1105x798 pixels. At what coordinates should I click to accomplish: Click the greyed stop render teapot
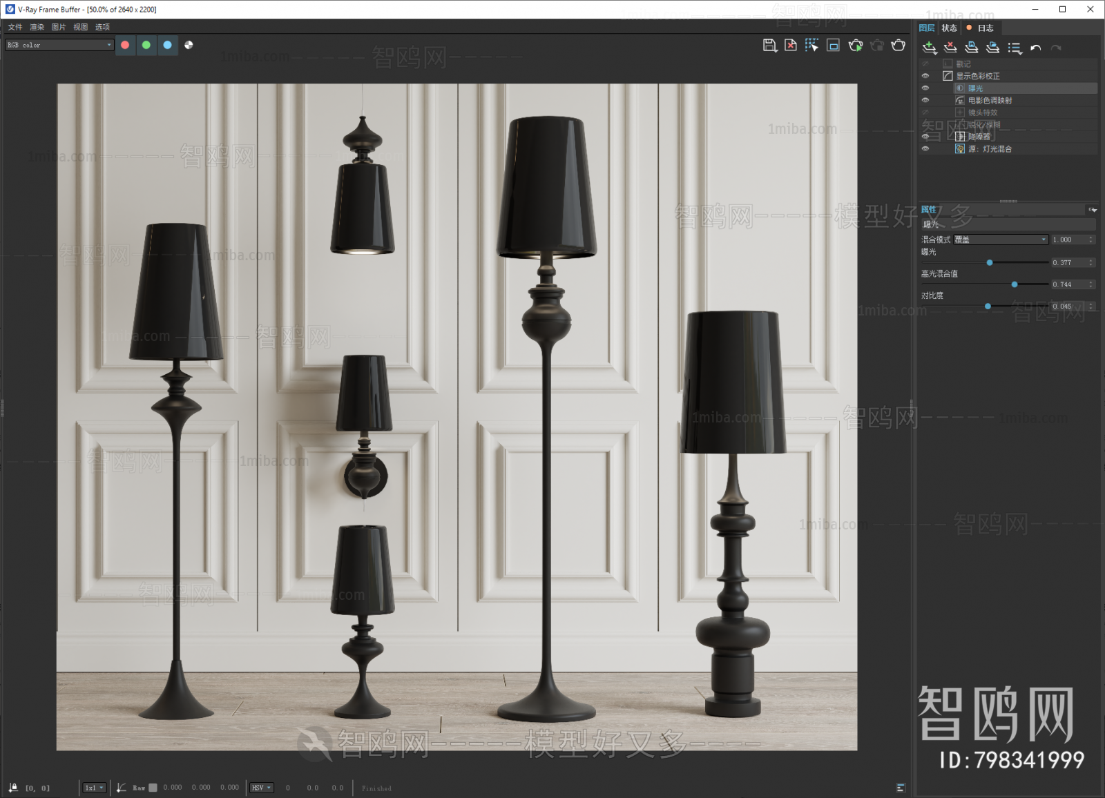point(877,46)
